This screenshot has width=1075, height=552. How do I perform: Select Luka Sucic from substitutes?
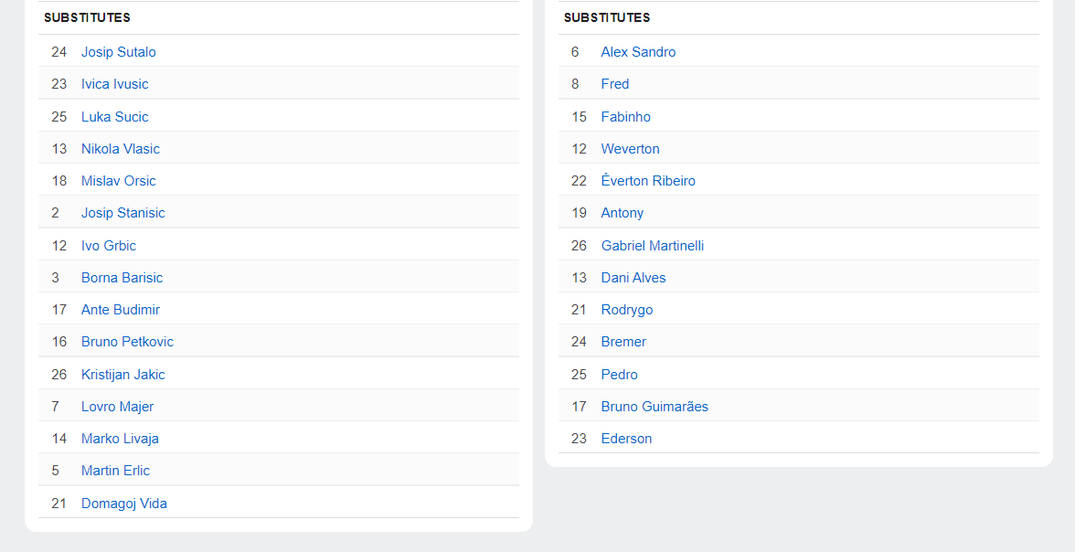pyautogui.click(x=114, y=117)
